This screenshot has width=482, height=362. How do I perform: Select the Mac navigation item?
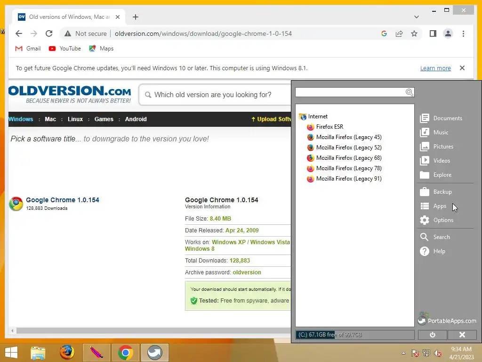click(x=50, y=119)
